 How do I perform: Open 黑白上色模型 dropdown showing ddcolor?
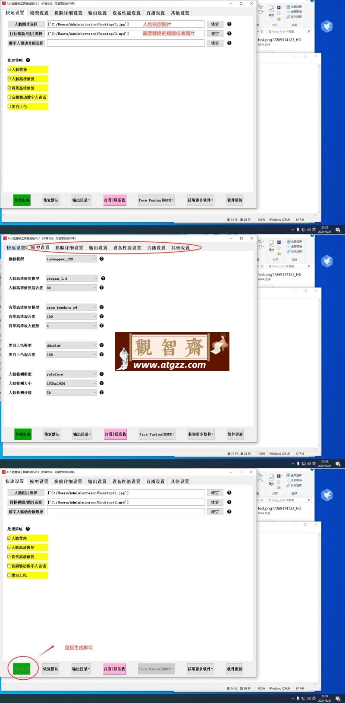pos(71,345)
